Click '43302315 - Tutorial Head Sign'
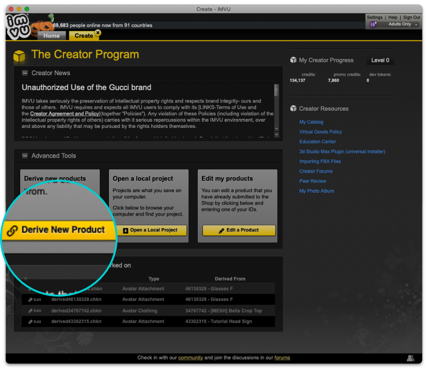426x368 pixels. [x=218, y=322]
